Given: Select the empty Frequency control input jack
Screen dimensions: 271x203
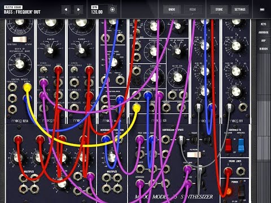Looking at the screenshot, I should click(x=12, y=87).
